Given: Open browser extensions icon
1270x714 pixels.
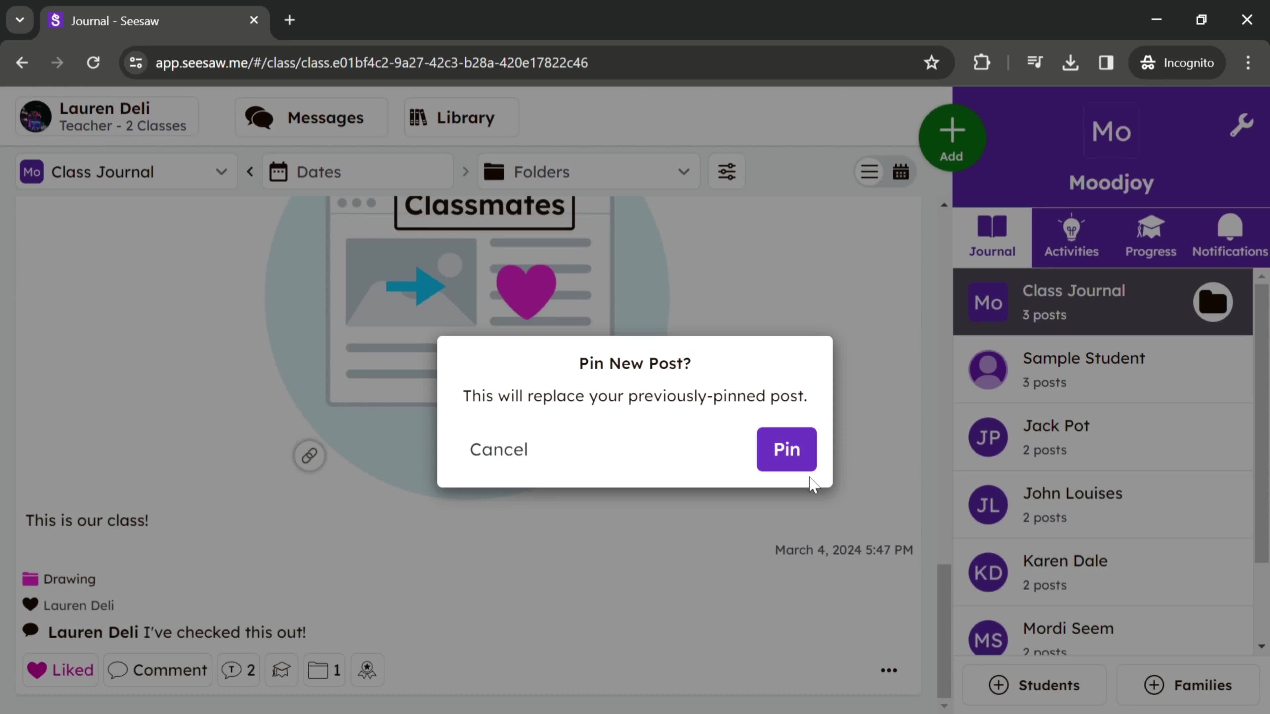Looking at the screenshot, I should 982,62.
